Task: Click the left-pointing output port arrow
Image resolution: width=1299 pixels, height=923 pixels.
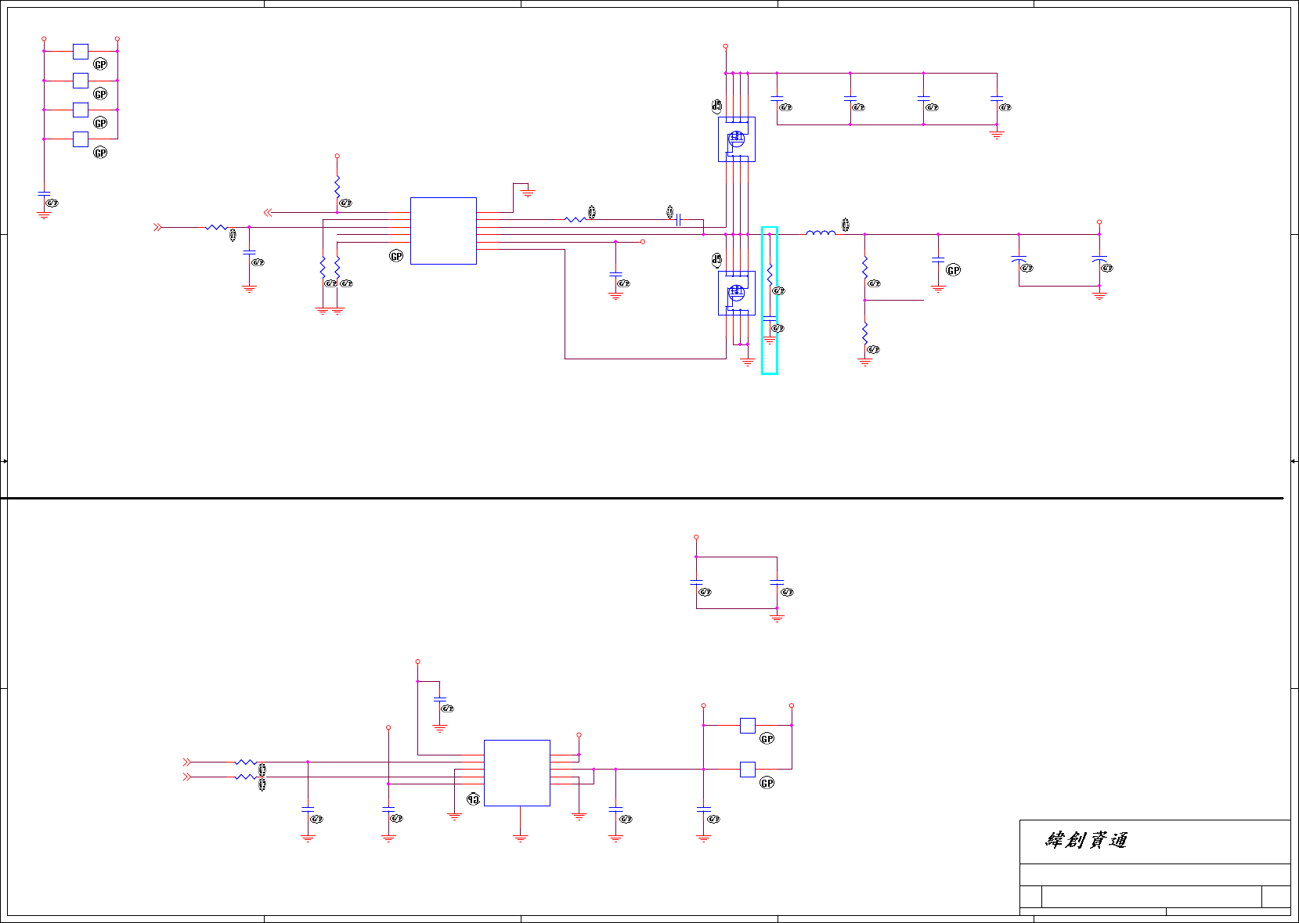Action: (x=268, y=212)
